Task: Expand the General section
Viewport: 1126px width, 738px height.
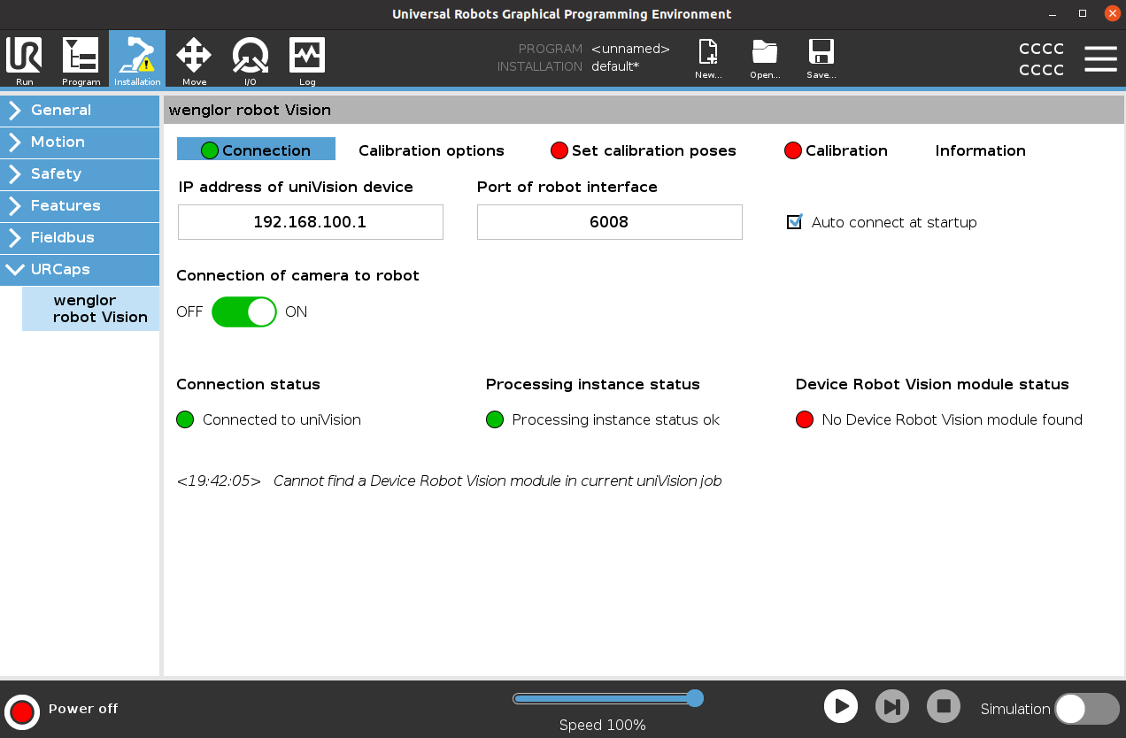Action: tap(80, 110)
